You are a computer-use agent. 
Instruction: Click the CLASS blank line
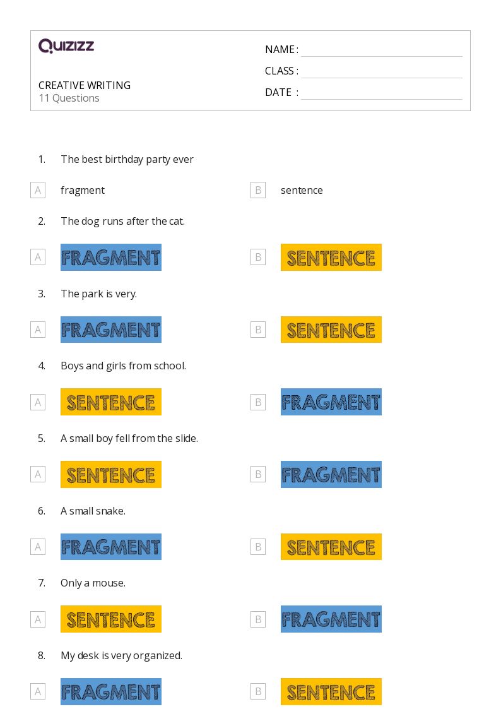tap(382, 78)
